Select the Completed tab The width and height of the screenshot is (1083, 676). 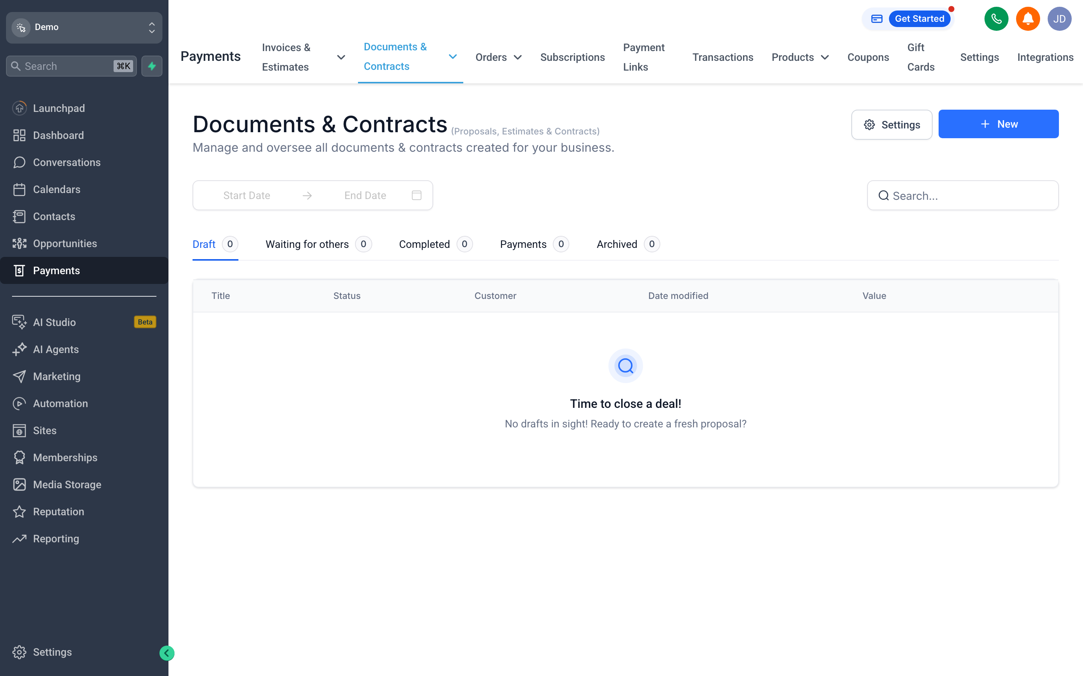pos(435,244)
